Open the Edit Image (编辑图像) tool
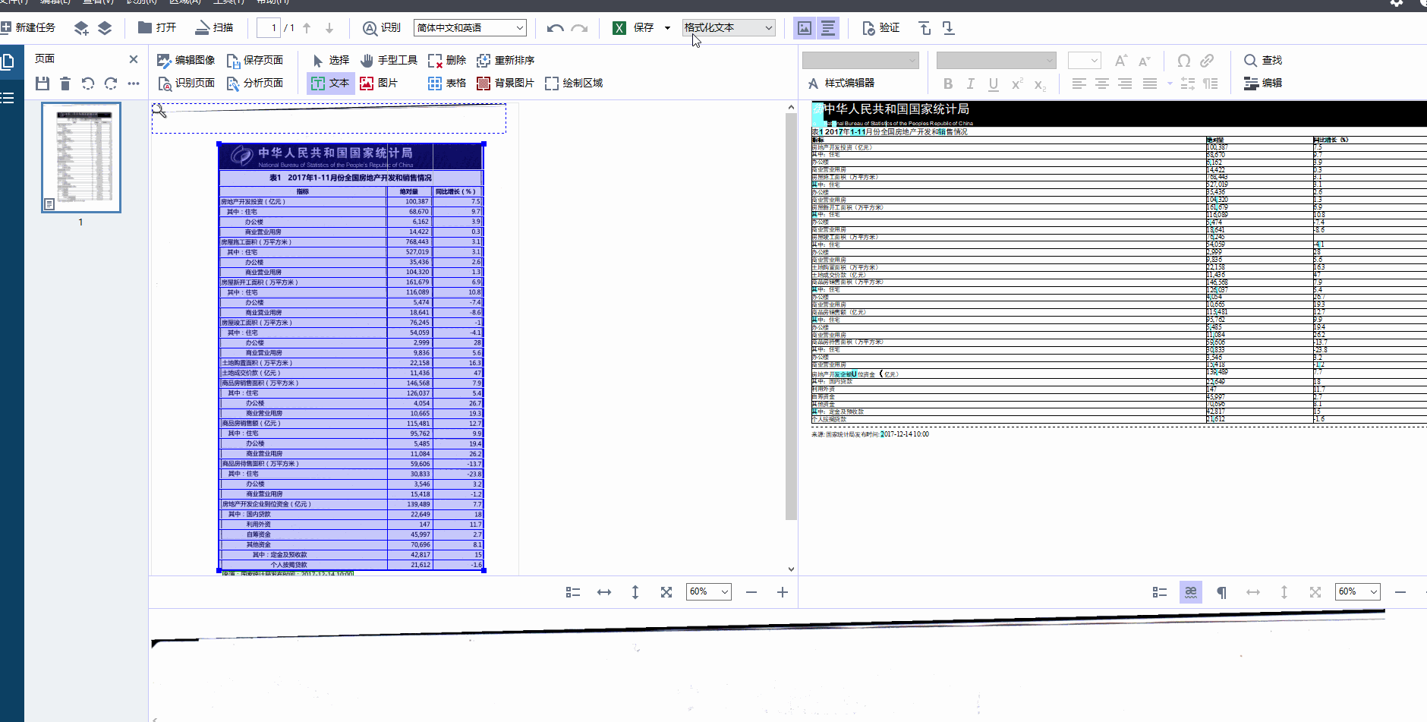This screenshot has width=1427, height=722. point(186,60)
